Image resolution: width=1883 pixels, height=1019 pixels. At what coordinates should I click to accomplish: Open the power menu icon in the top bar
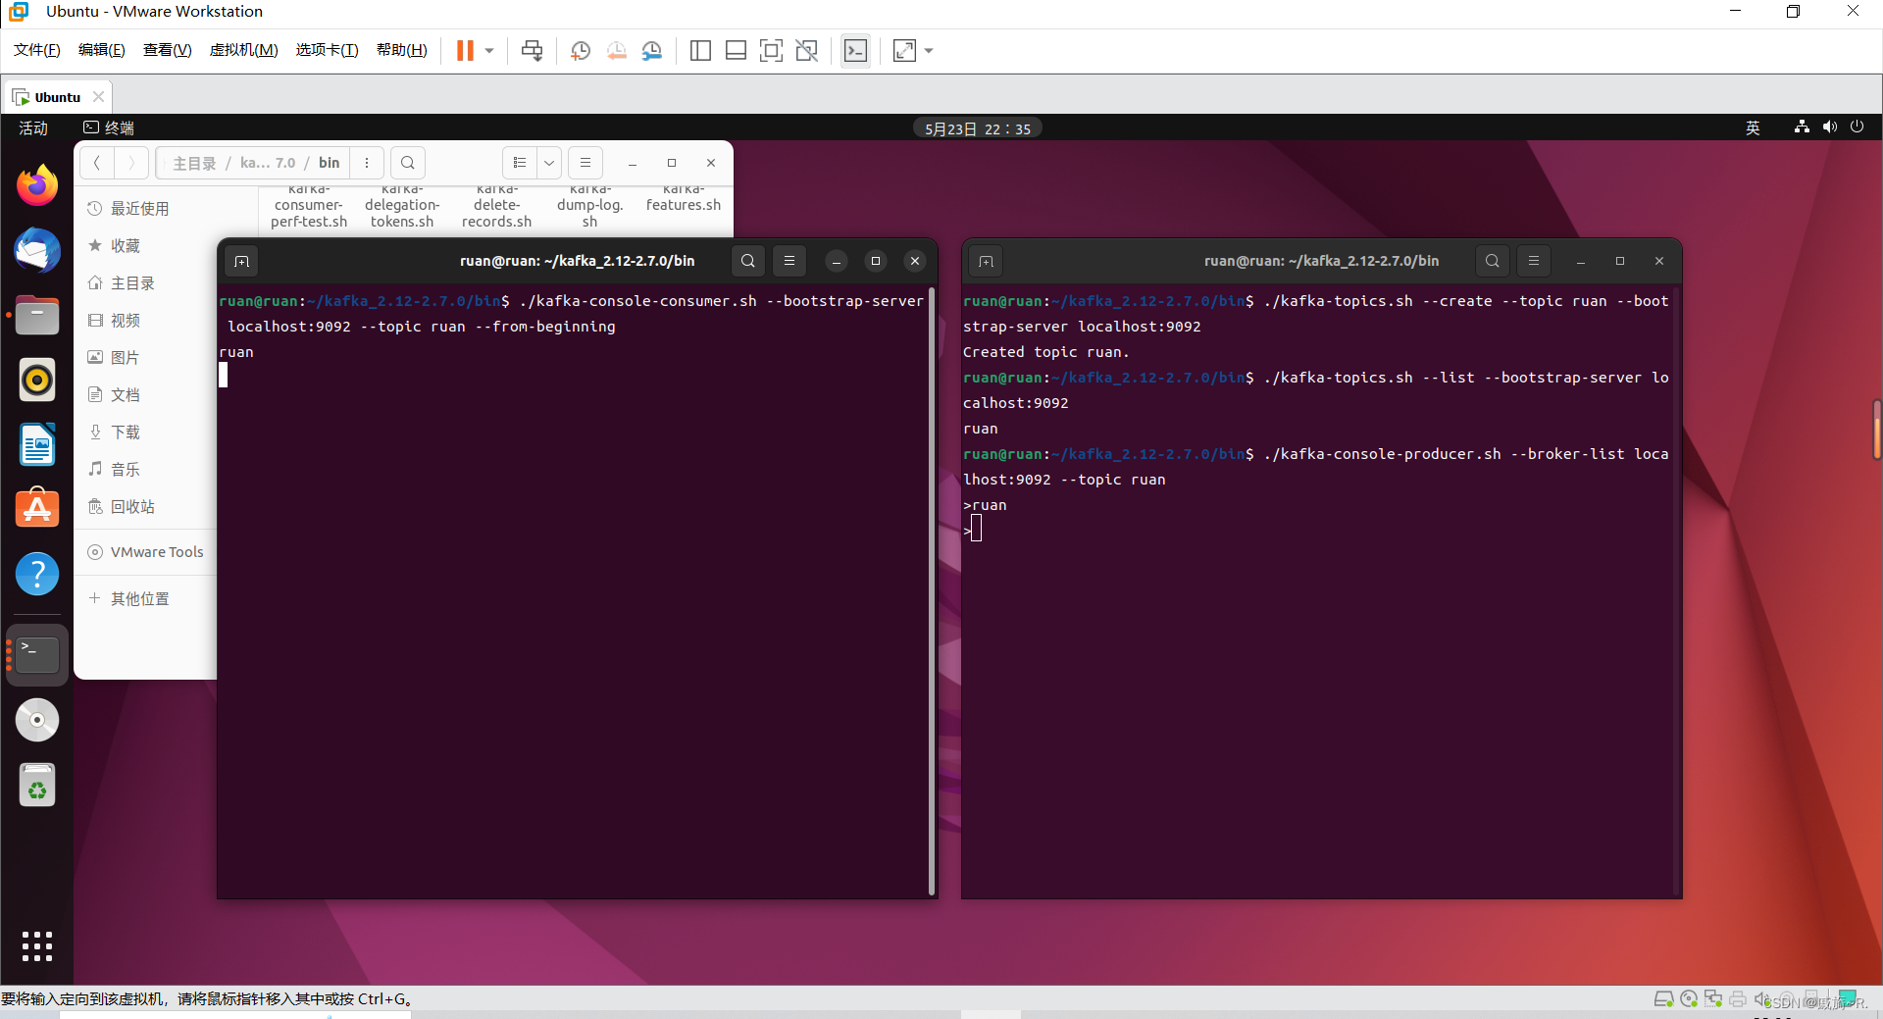click(x=1857, y=127)
